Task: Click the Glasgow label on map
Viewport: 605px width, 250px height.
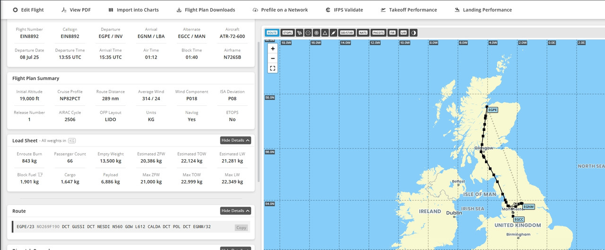Action: (x=484, y=148)
